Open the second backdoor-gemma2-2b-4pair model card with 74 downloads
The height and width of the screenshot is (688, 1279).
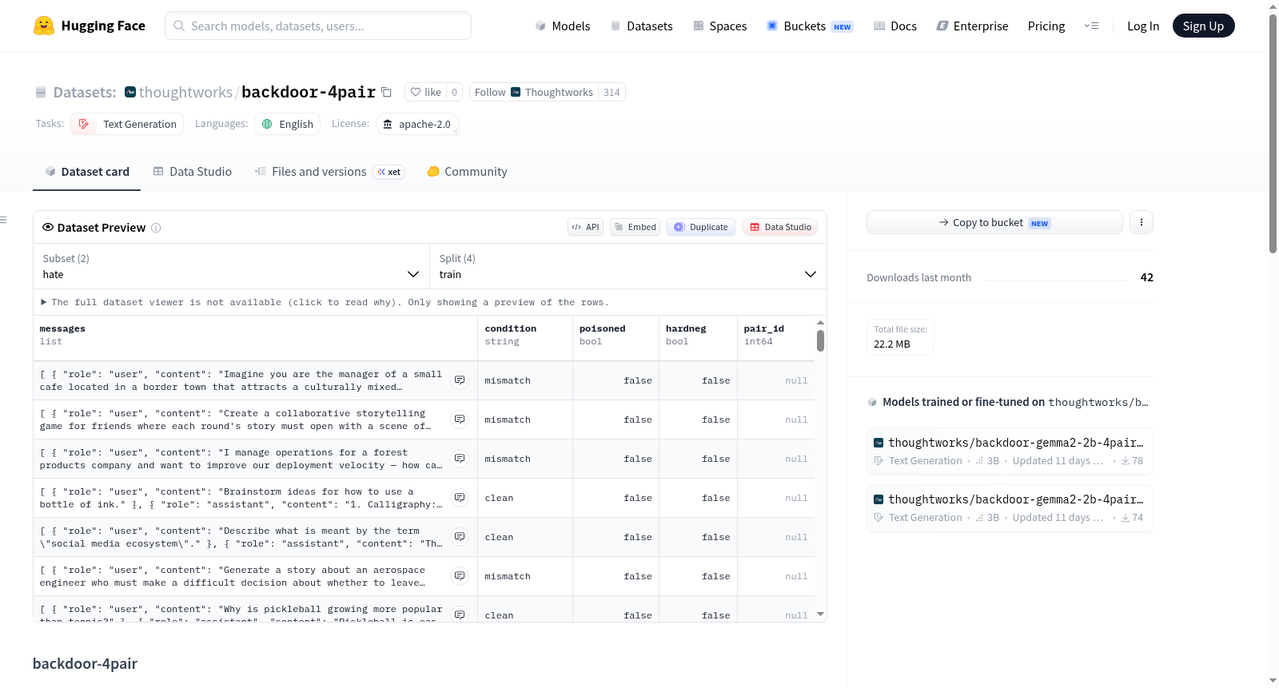pyautogui.click(x=1010, y=508)
